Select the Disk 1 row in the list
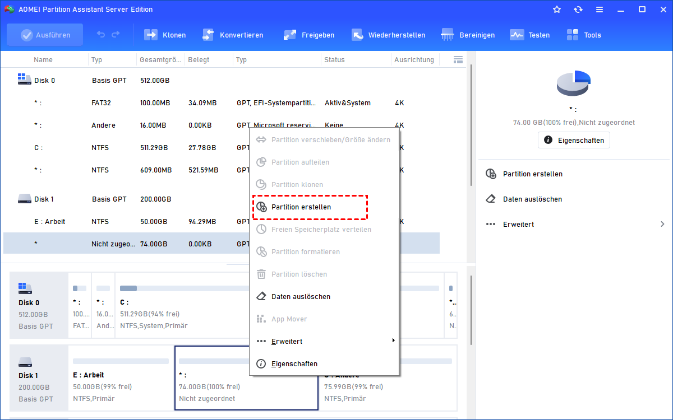This screenshot has width=673, height=420. click(x=222, y=199)
